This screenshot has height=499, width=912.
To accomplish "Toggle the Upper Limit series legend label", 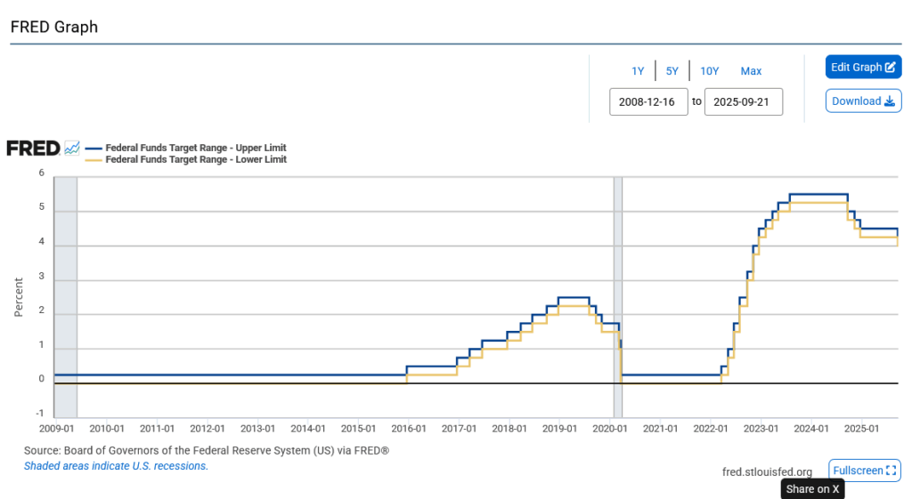I will pyautogui.click(x=196, y=148).
